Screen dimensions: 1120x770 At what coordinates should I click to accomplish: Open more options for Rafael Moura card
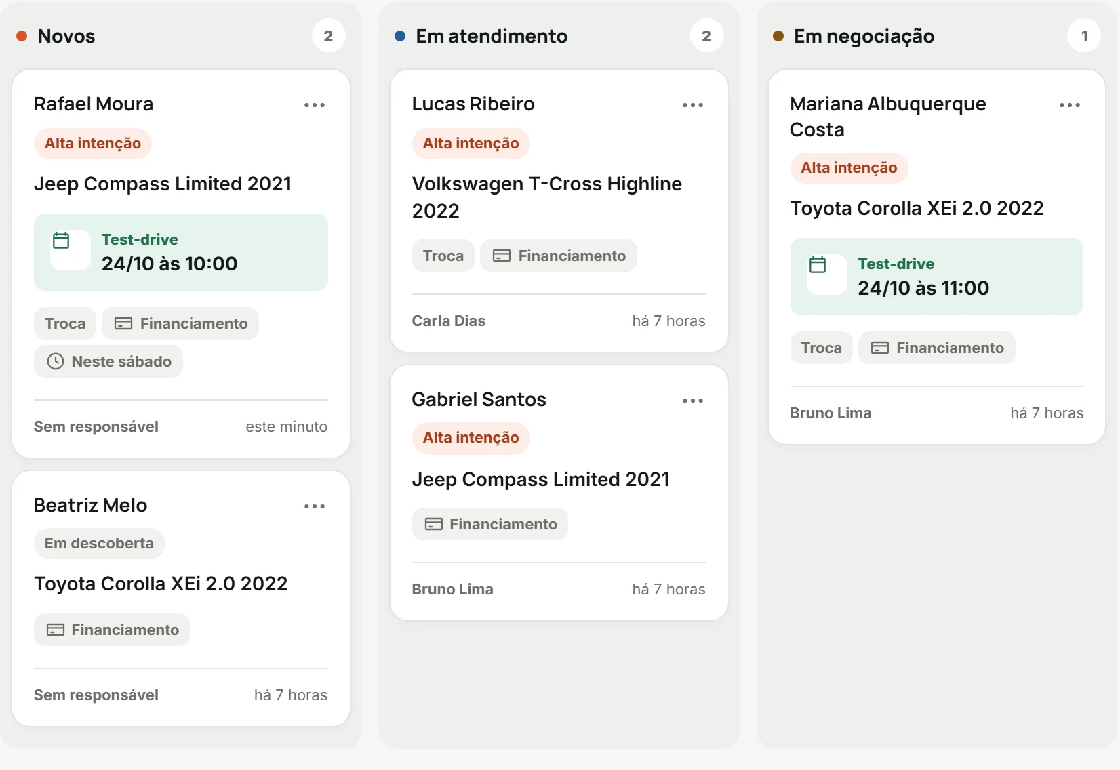tap(315, 105)
